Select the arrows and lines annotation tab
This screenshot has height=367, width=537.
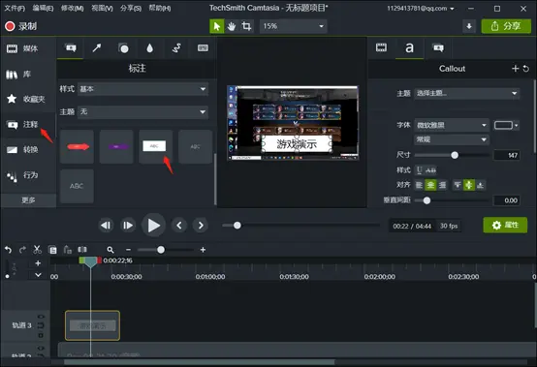(97, 47)
